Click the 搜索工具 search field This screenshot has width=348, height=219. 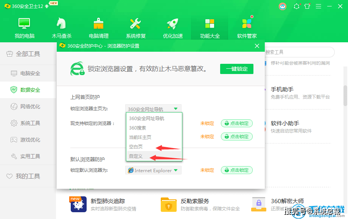pyautogui.click(x=300, y=52)
